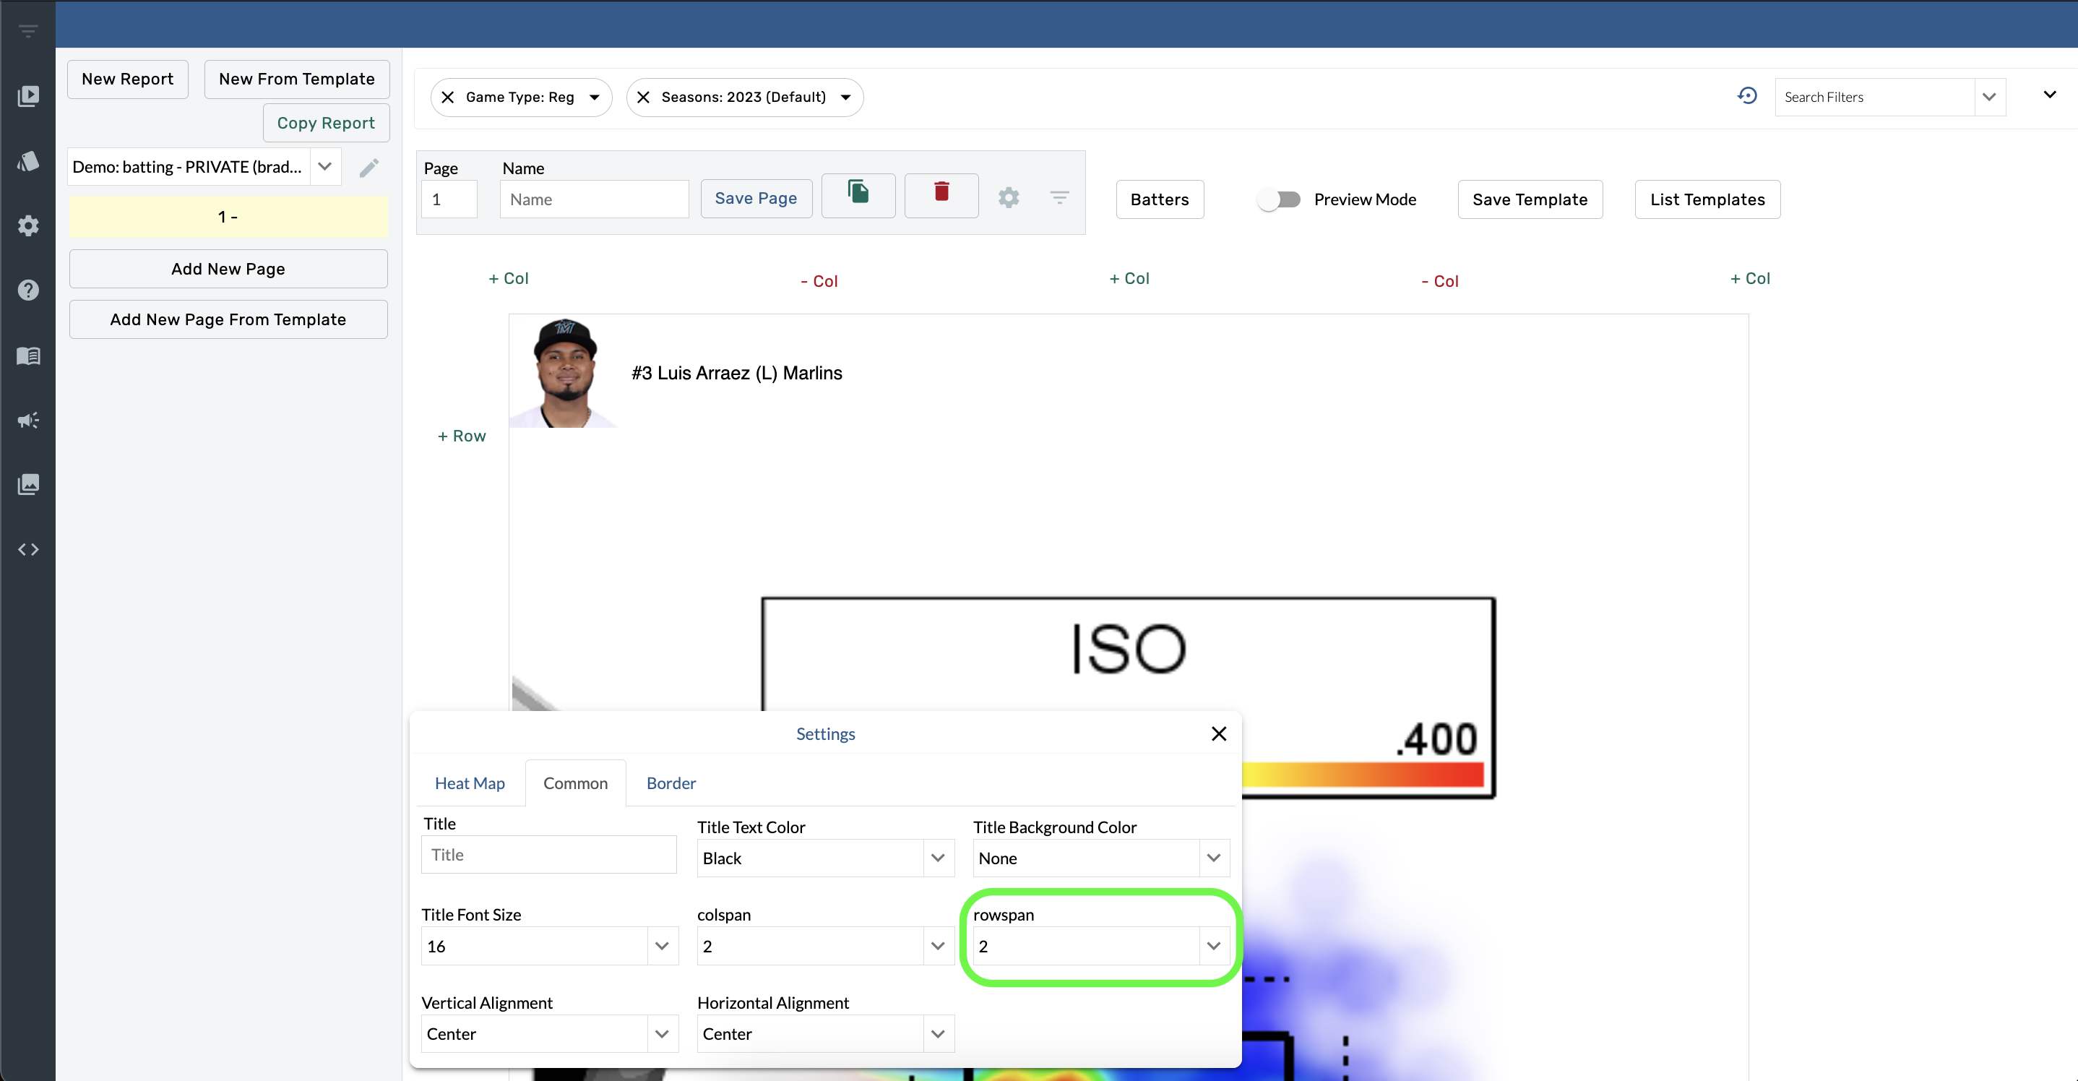Click the copy page icon
This screenshot has width=2078, height=1081.
[x=858, y=193]
